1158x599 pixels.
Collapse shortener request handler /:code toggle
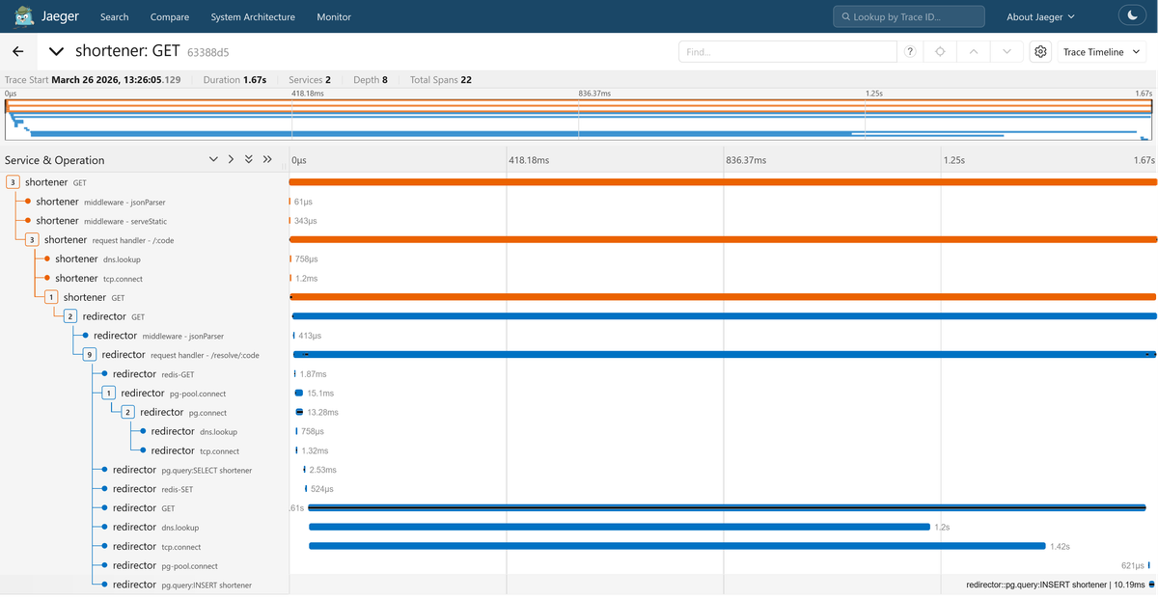point(32,239)
